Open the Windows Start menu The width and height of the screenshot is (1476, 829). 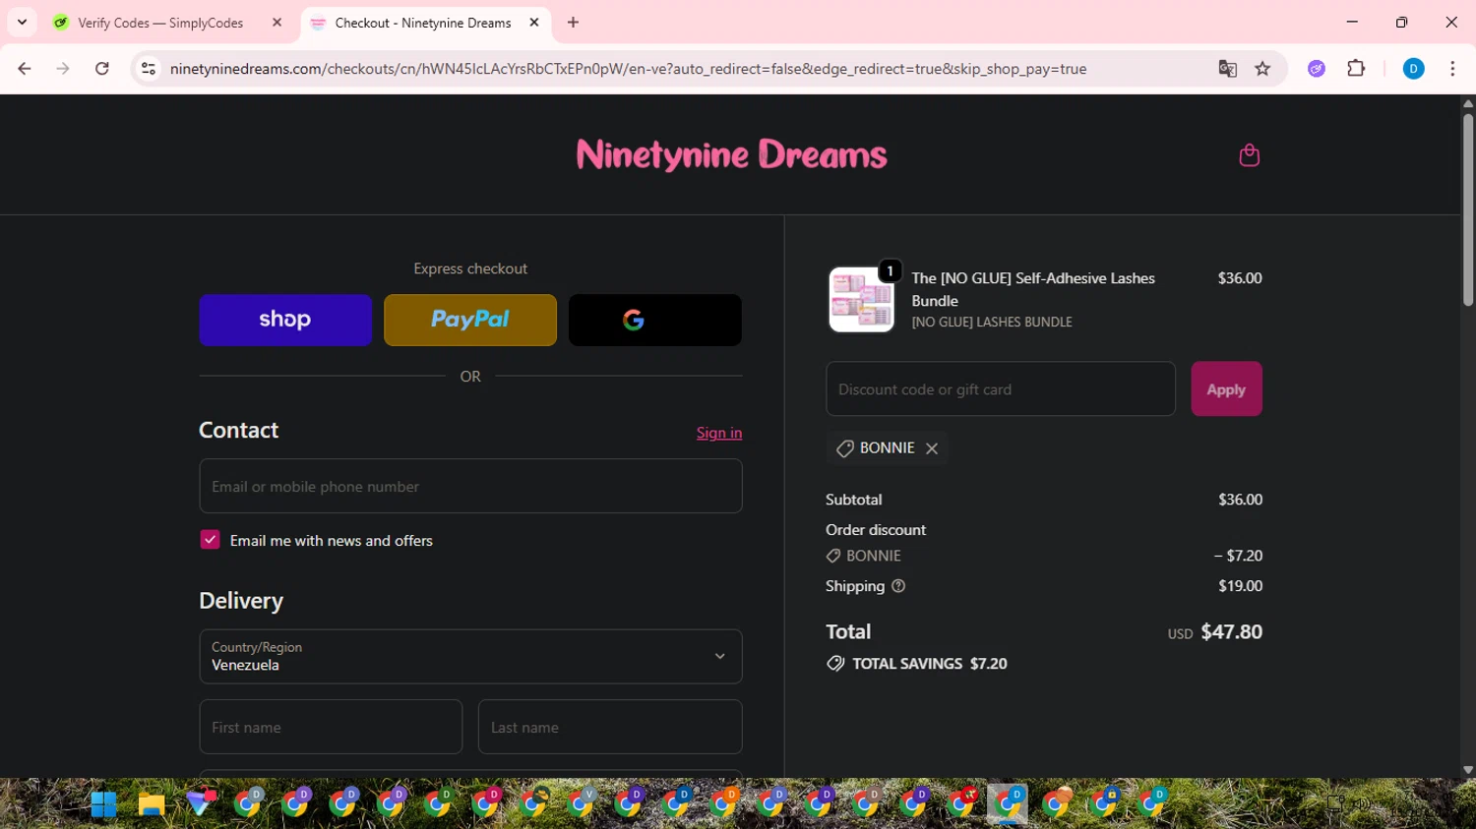103,804
